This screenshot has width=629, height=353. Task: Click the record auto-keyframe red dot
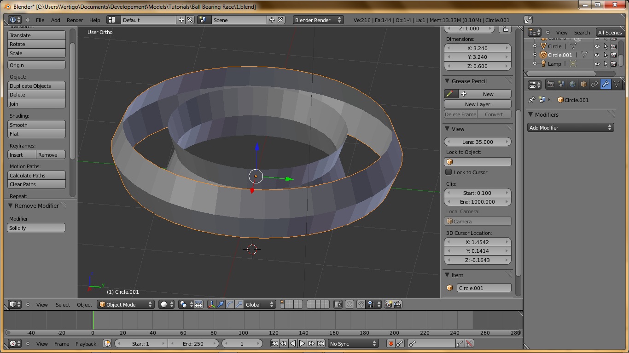(x=391, y=343)
